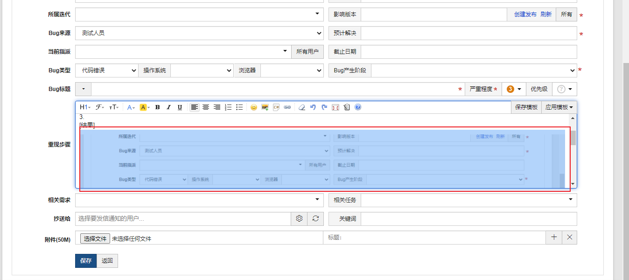
Task: Click the 所有用户 button
Action: pos(308,52)
